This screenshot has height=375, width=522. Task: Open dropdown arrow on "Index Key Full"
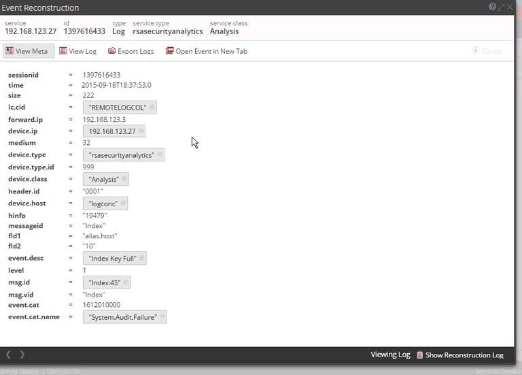tap(142, 258)
